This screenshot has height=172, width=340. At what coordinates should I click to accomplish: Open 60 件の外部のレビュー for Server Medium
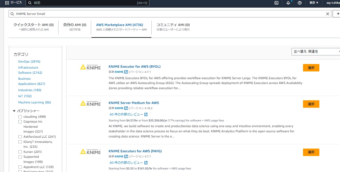coord(126,114)
